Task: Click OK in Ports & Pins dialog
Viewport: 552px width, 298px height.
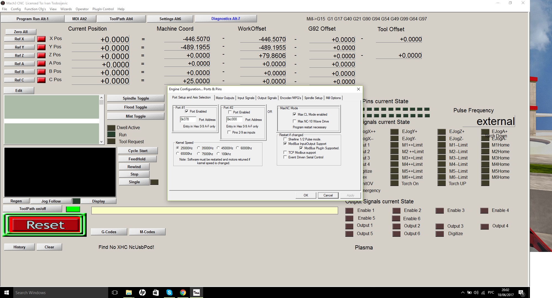Action: (x=306, y=195)
